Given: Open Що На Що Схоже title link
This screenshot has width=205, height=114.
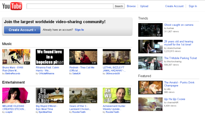Looking at the screenshot, I should [175, 99].
